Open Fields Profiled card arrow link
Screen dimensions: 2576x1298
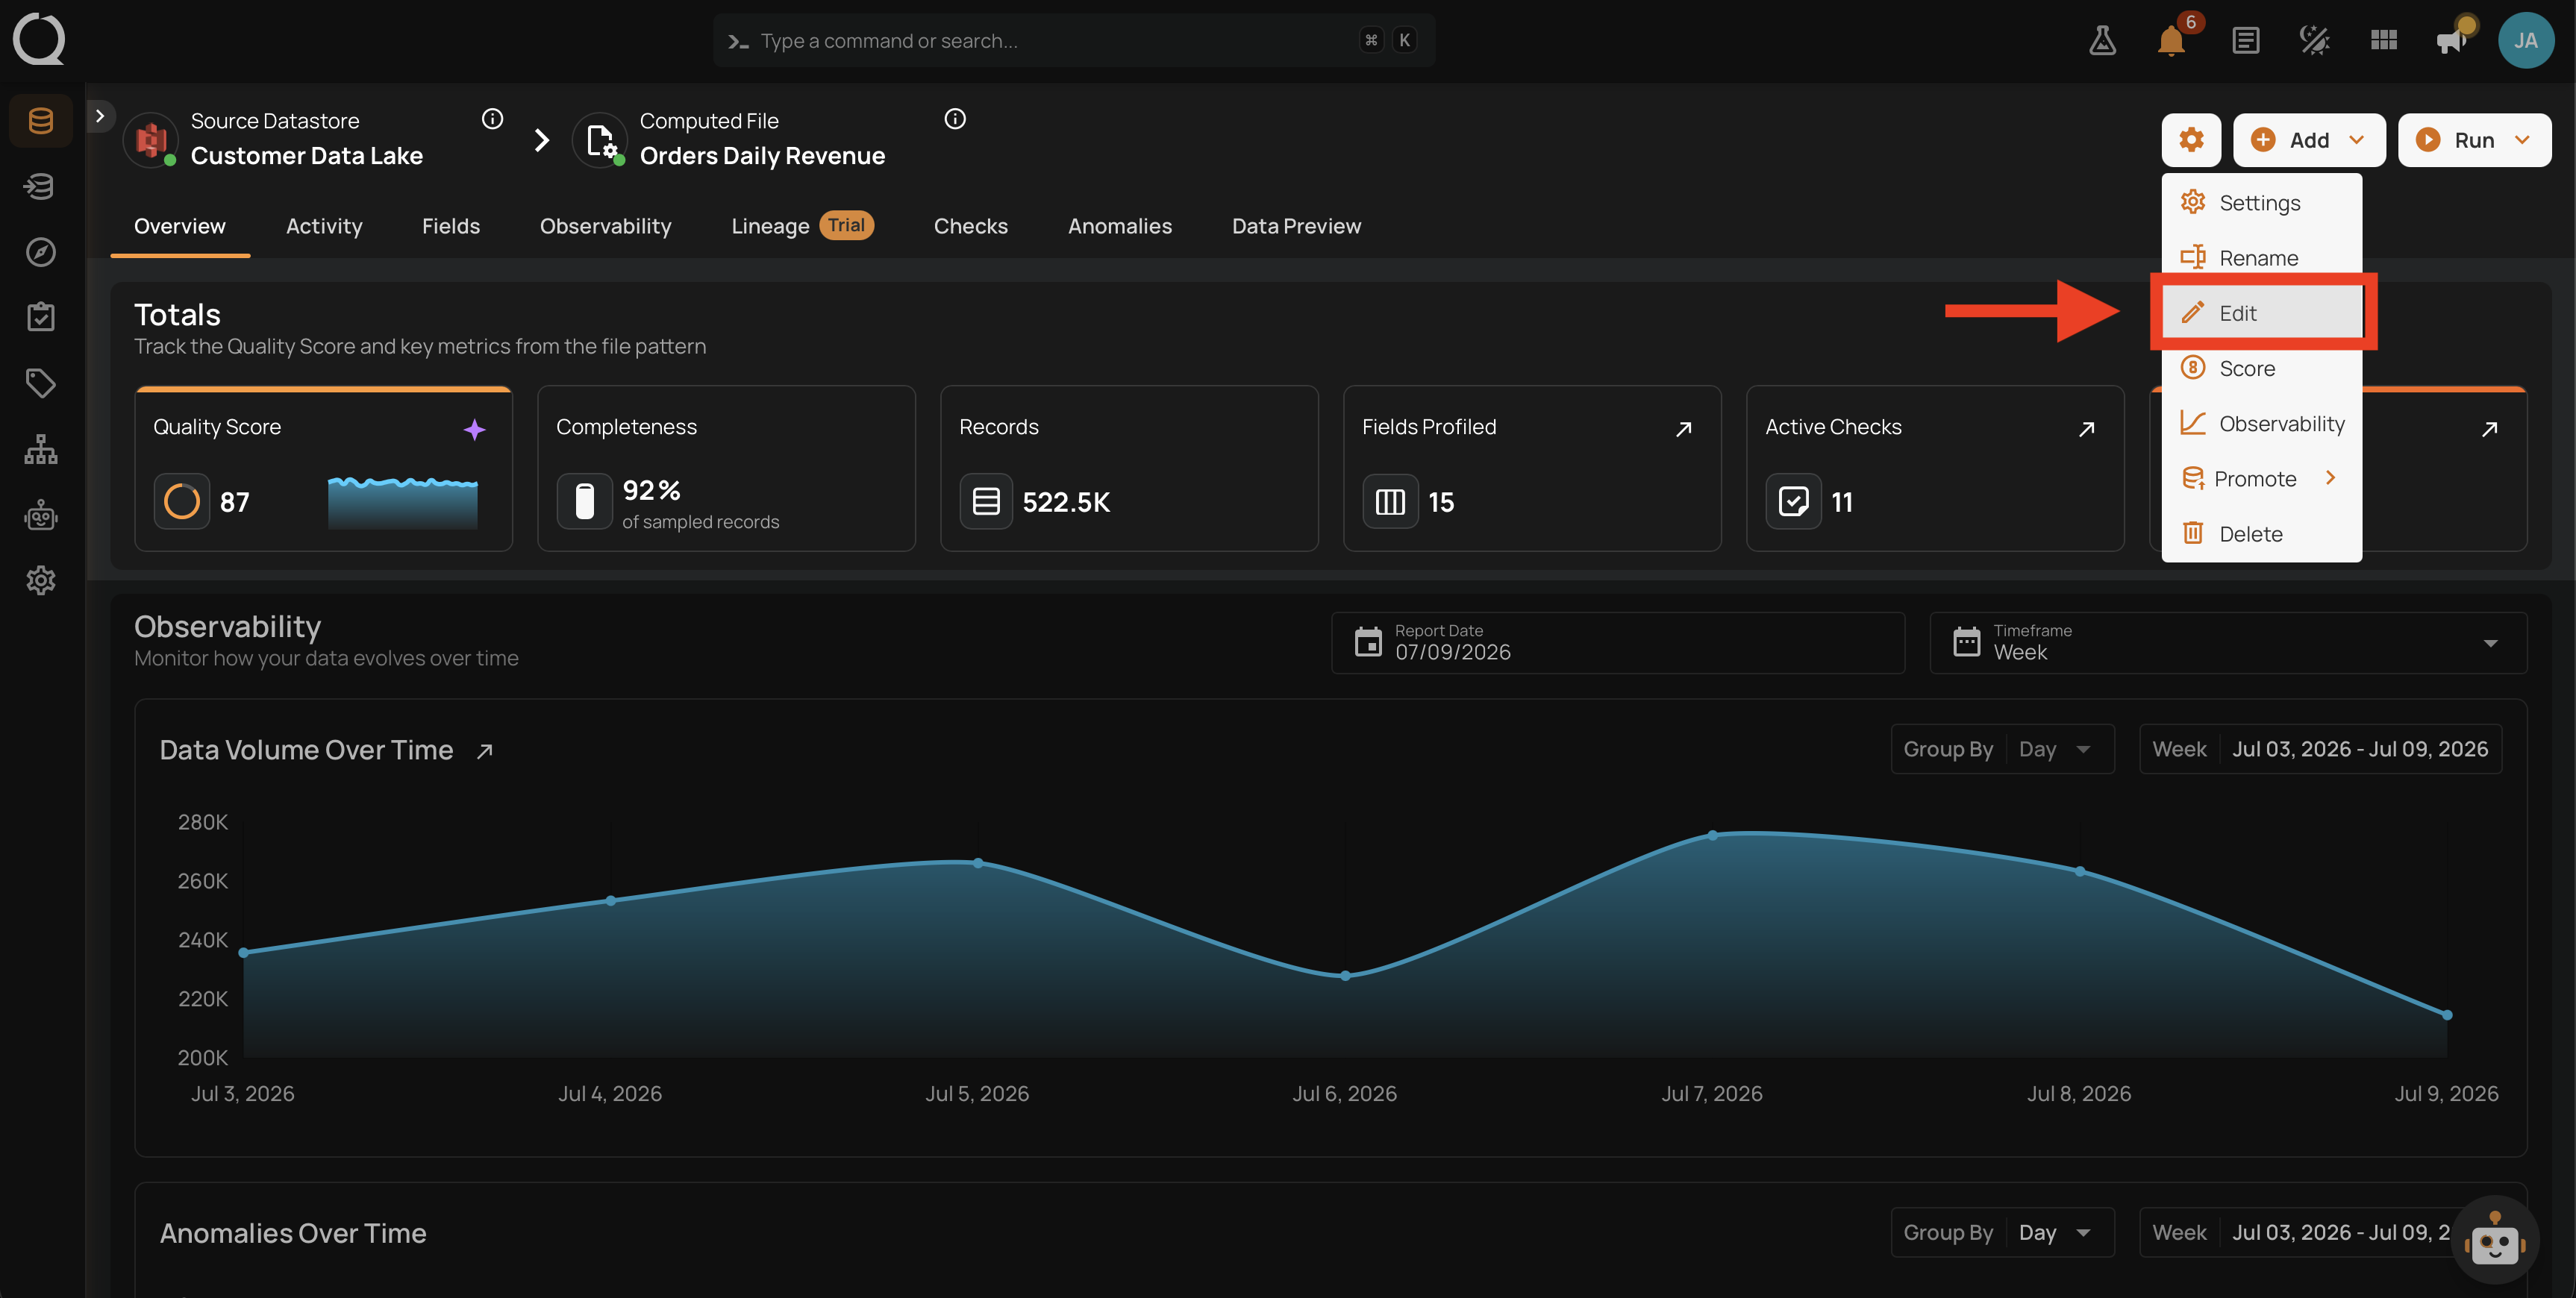pos(1684,429)
